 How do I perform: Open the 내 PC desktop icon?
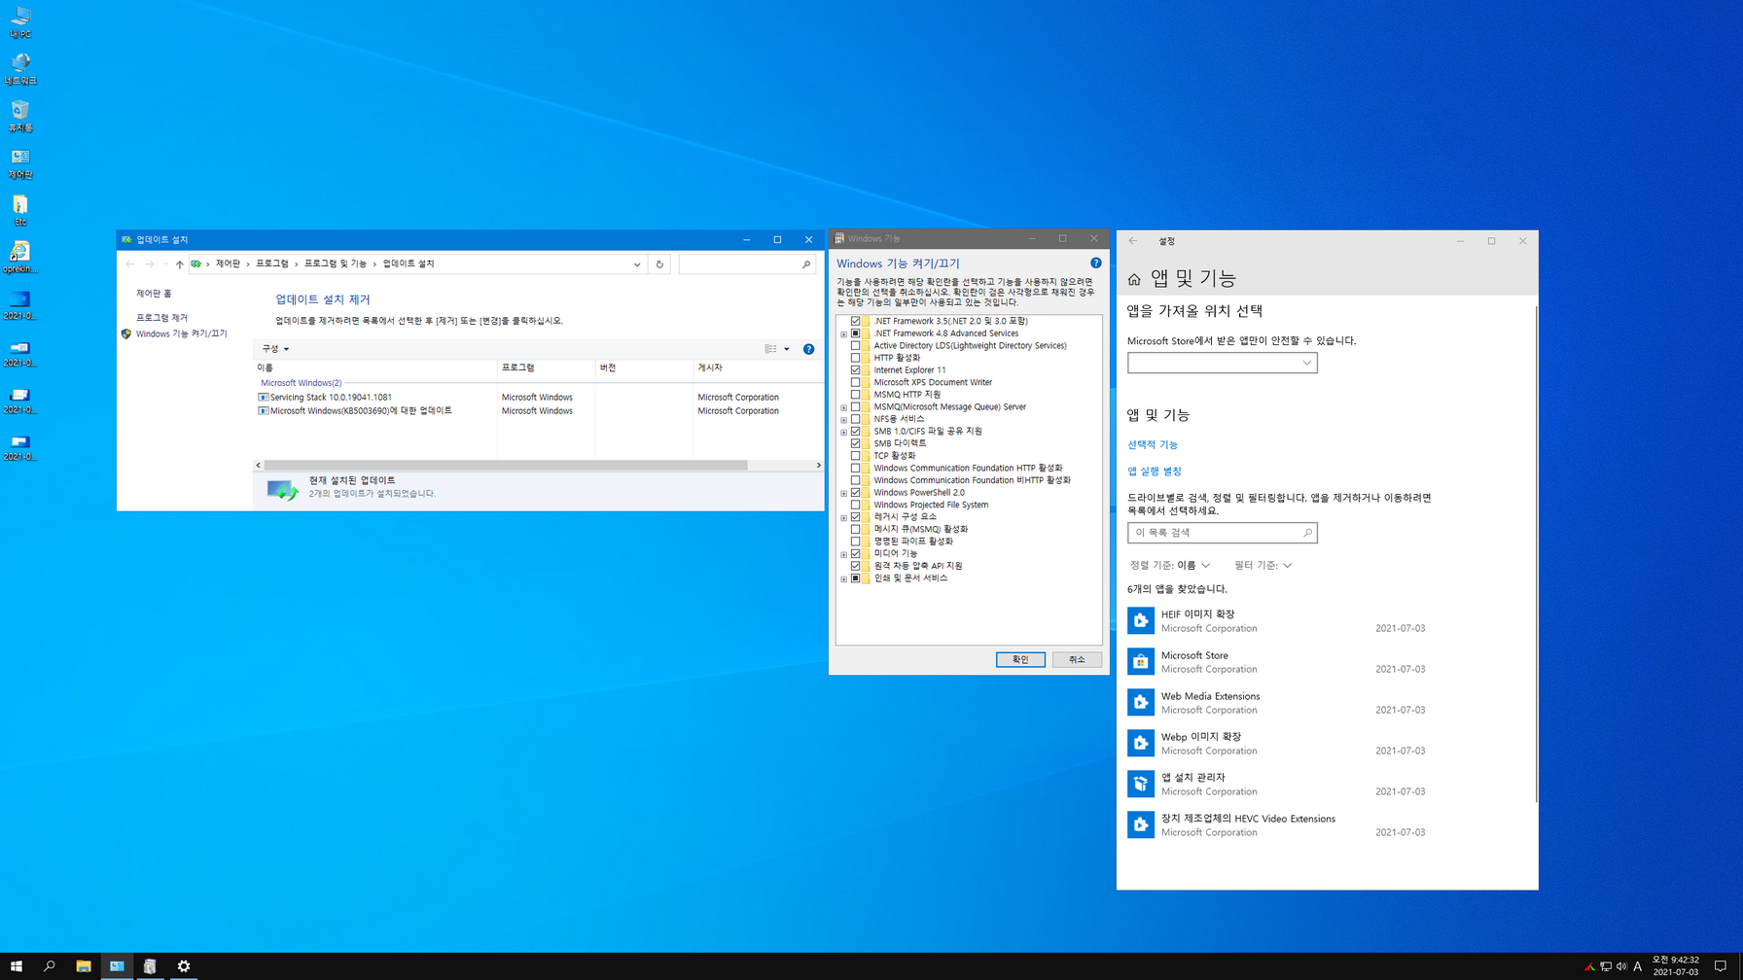pos(20,21)
